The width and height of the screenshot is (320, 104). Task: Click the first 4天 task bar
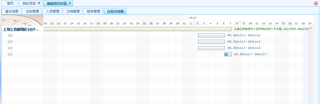point(211,35)
